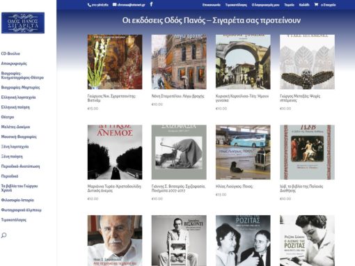Click the Νόνη Σταματέλου: Λόγω βροχής title
The image size is (355, 266).
(x=177, y=96)
